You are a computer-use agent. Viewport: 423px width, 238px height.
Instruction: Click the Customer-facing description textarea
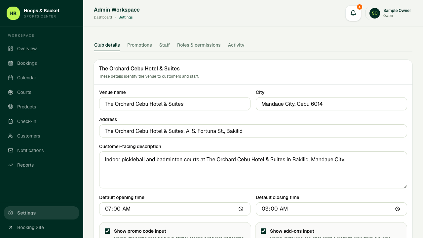[253, 170]
